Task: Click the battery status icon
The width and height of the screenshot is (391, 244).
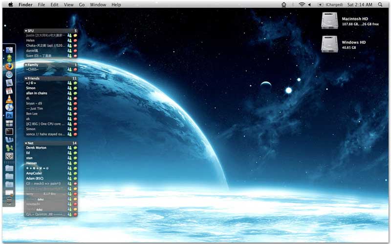Action: [x=321, y=4]
